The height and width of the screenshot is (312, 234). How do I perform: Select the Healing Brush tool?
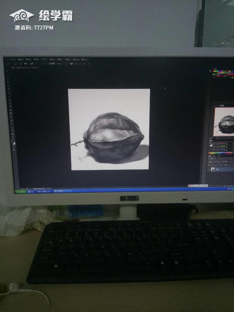pyautogui.click(x=9, y=93)
